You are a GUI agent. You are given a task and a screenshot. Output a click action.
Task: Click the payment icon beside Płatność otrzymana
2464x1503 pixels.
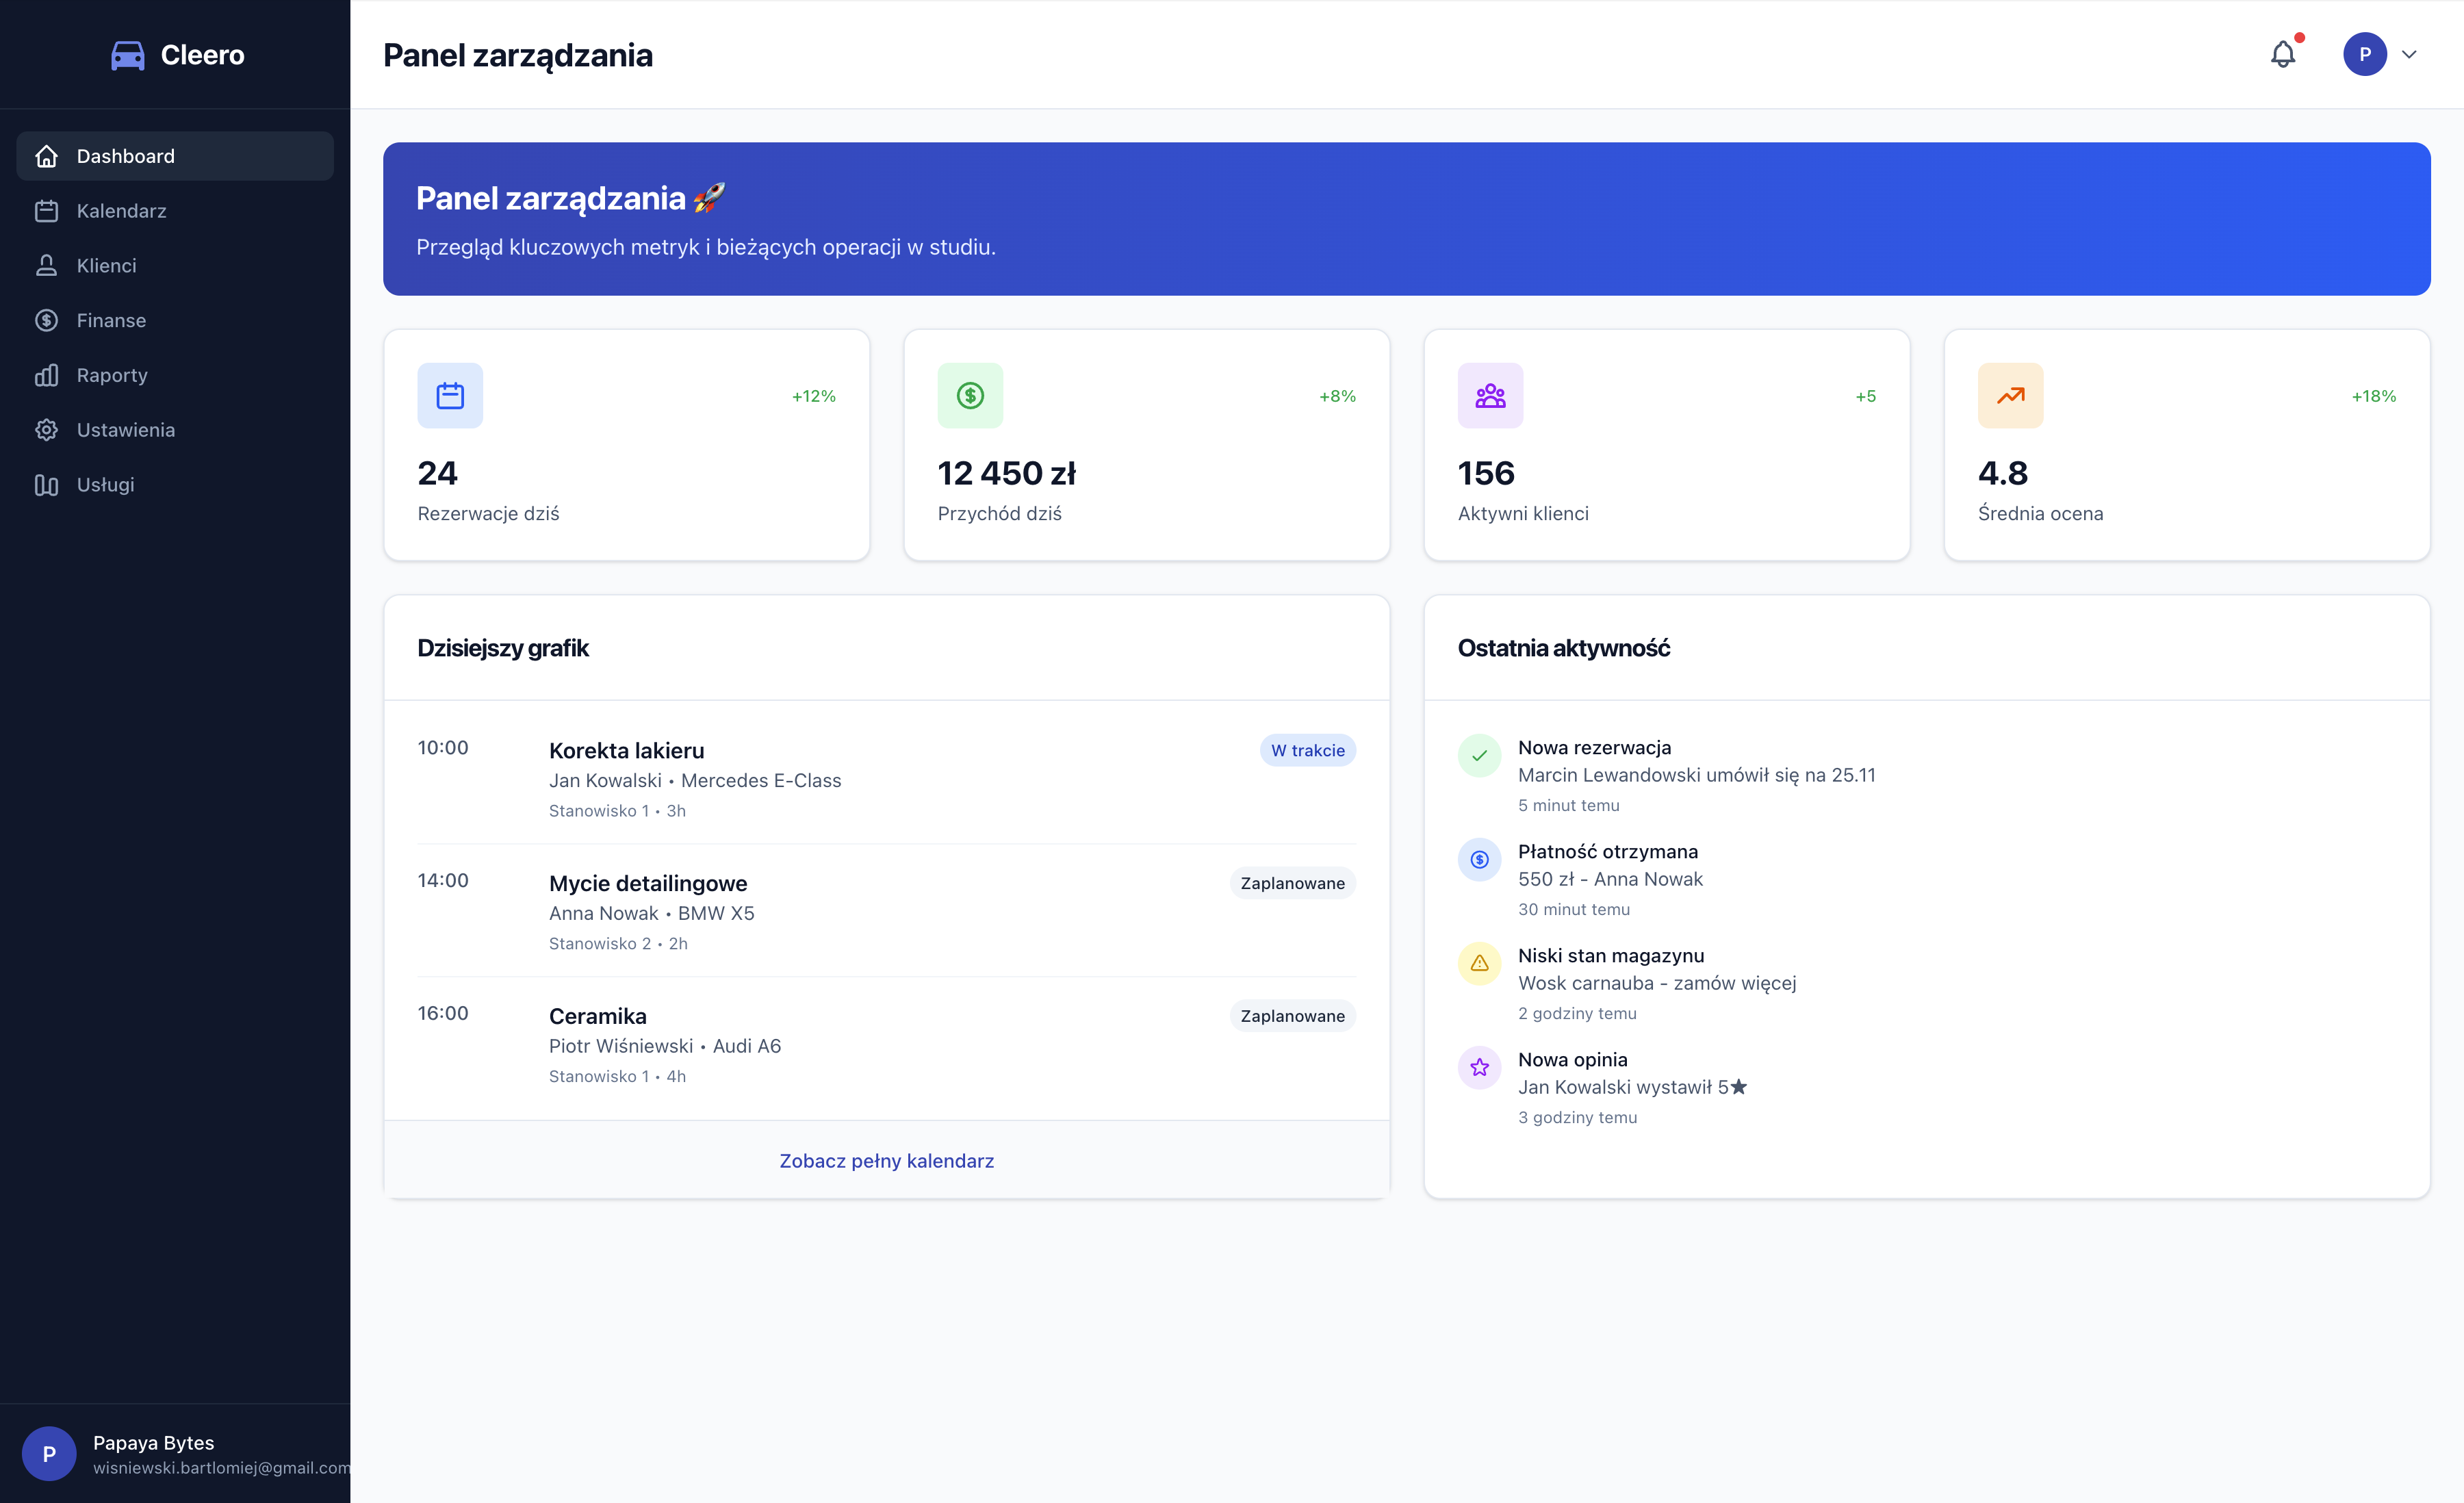click(x=1479, y=860)
